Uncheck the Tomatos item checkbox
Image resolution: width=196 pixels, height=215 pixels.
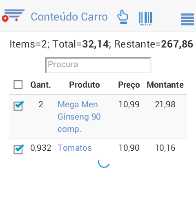coord(18,149)
